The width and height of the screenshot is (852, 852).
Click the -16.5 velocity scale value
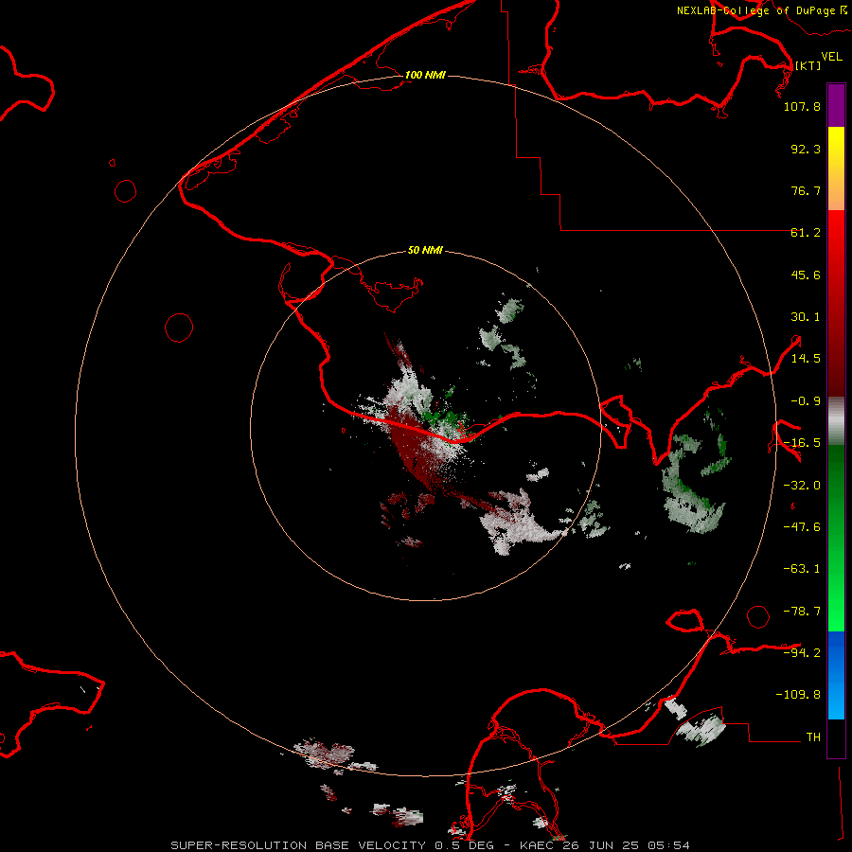click(x=802, y=443)
